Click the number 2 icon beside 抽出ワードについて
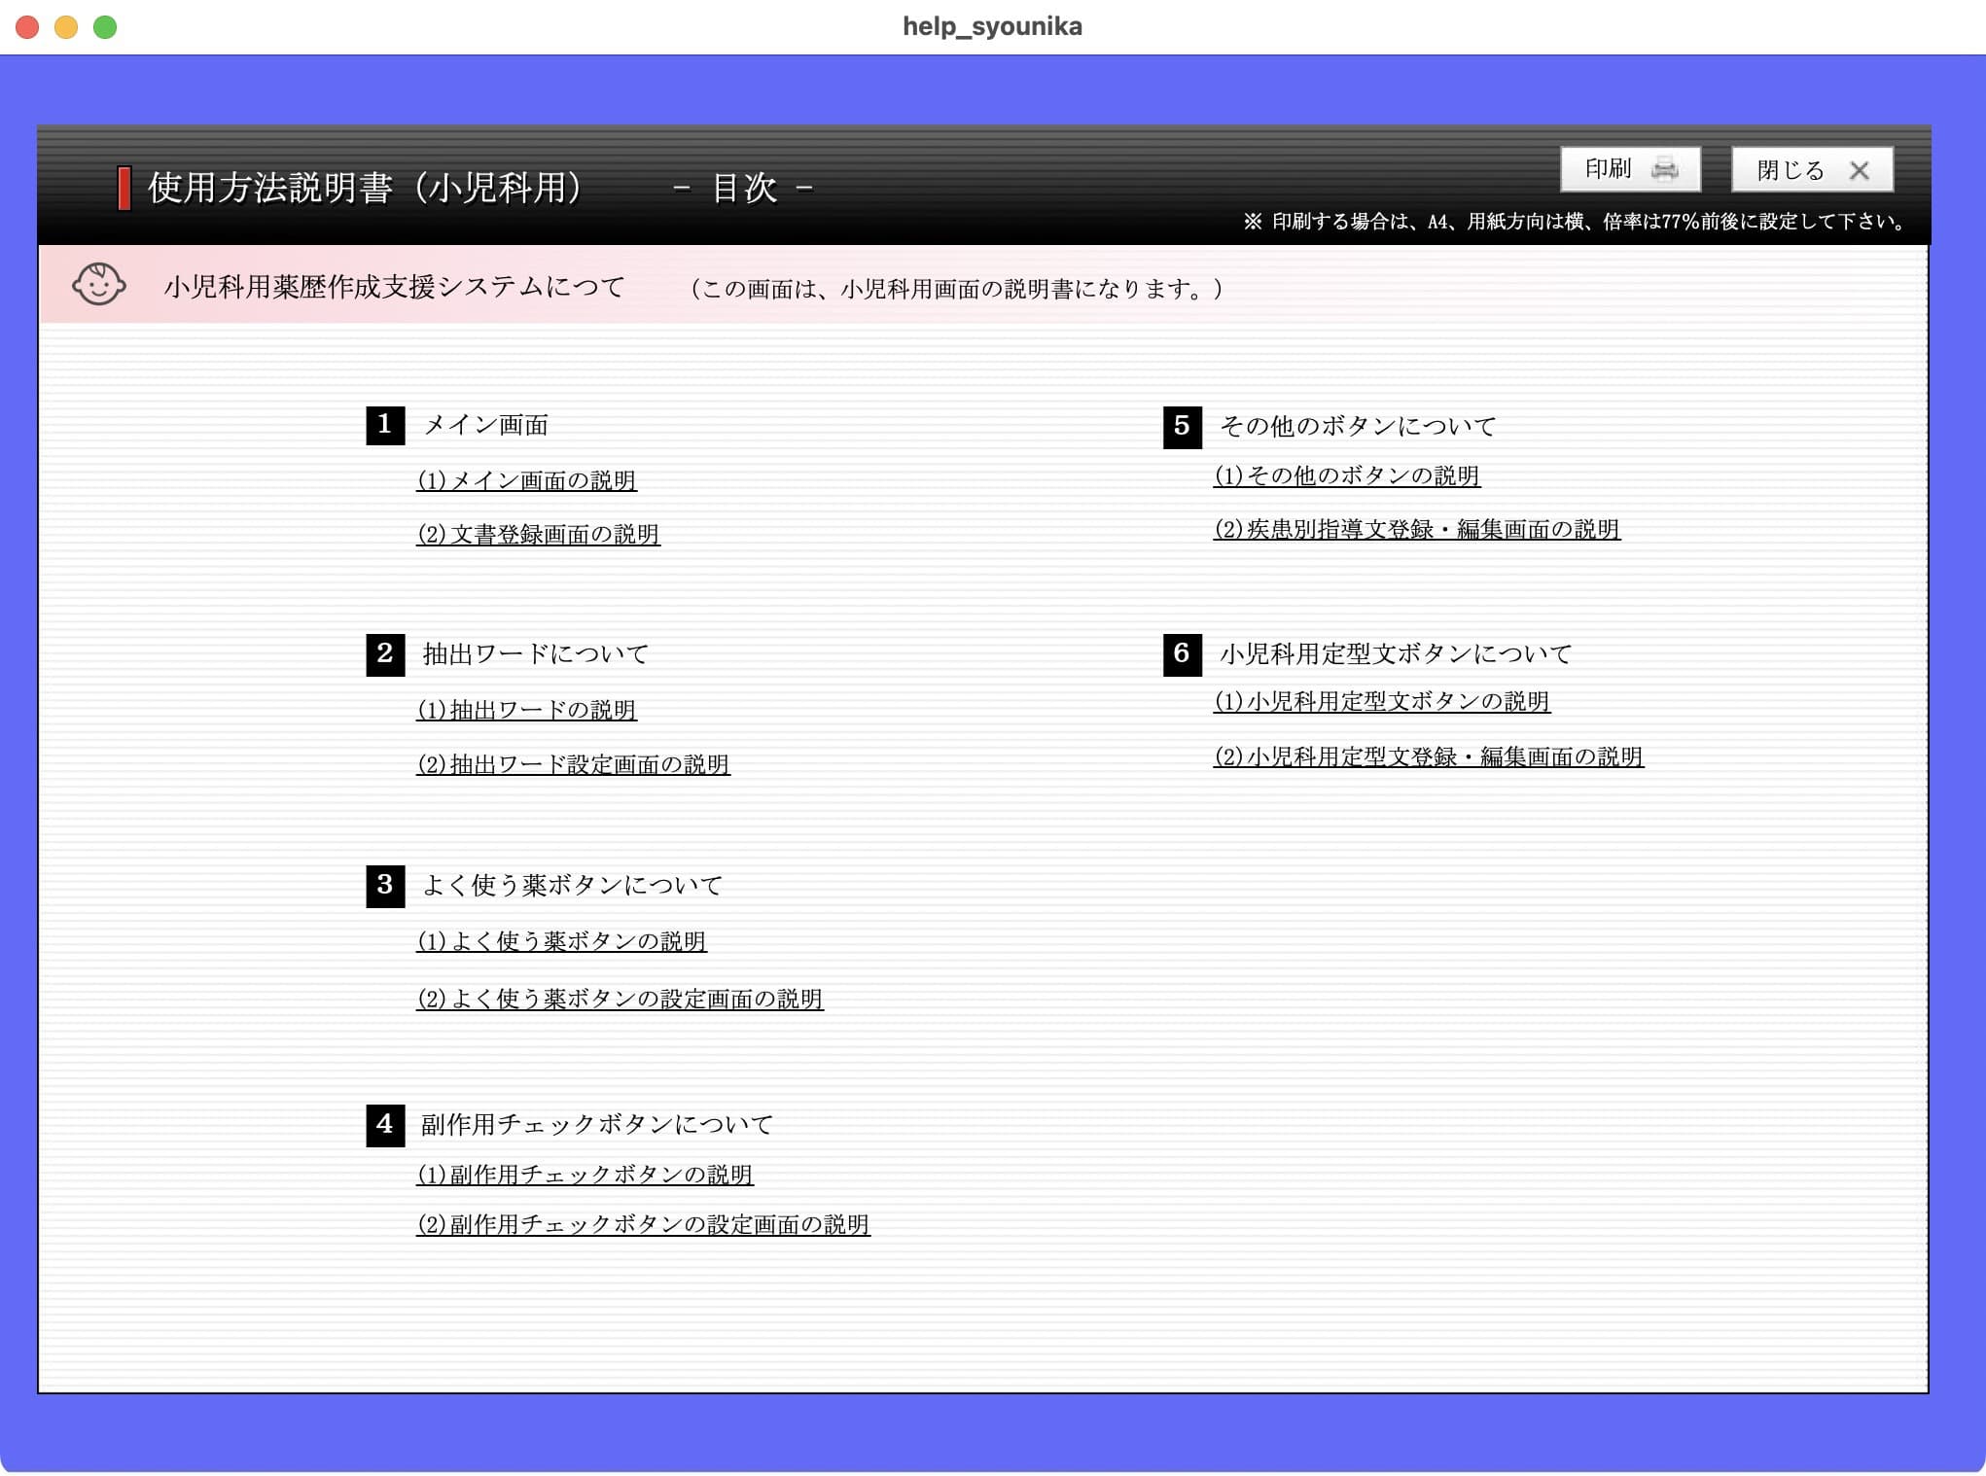Viewport: 1986px width, 1476px height. (385, 653)
